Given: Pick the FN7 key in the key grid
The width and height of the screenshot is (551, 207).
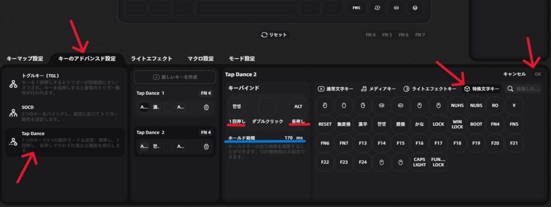Looking at the screenshot, I should (344, 143).
